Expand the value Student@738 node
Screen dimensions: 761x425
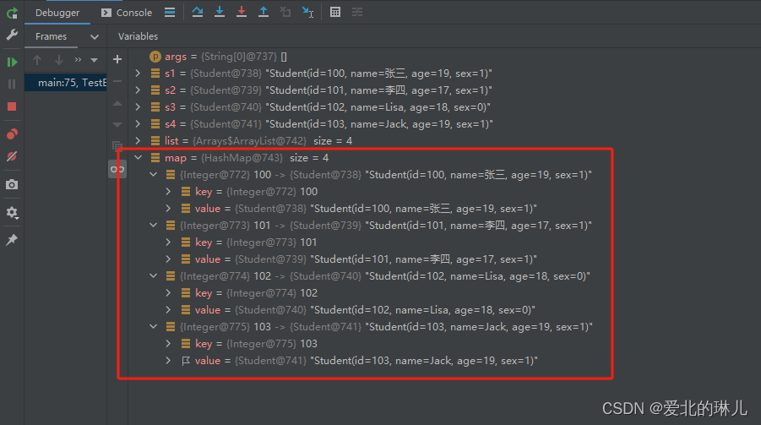click(x=168, y=209)
